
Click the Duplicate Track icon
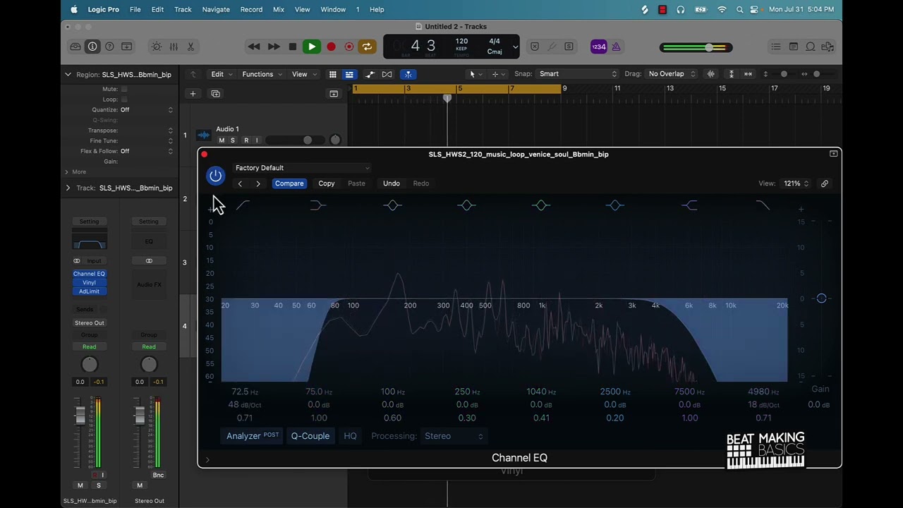pos(216,93)
